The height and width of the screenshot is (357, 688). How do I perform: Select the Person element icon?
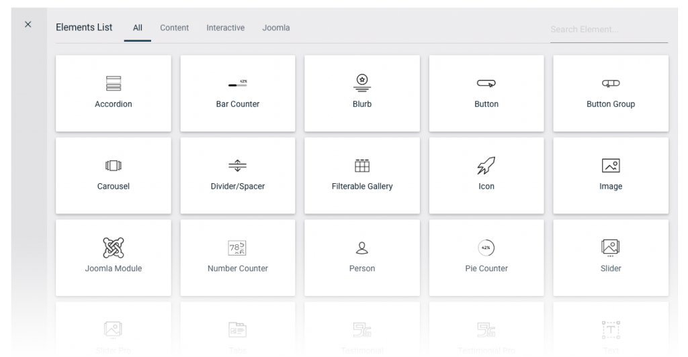click(362, 248)
